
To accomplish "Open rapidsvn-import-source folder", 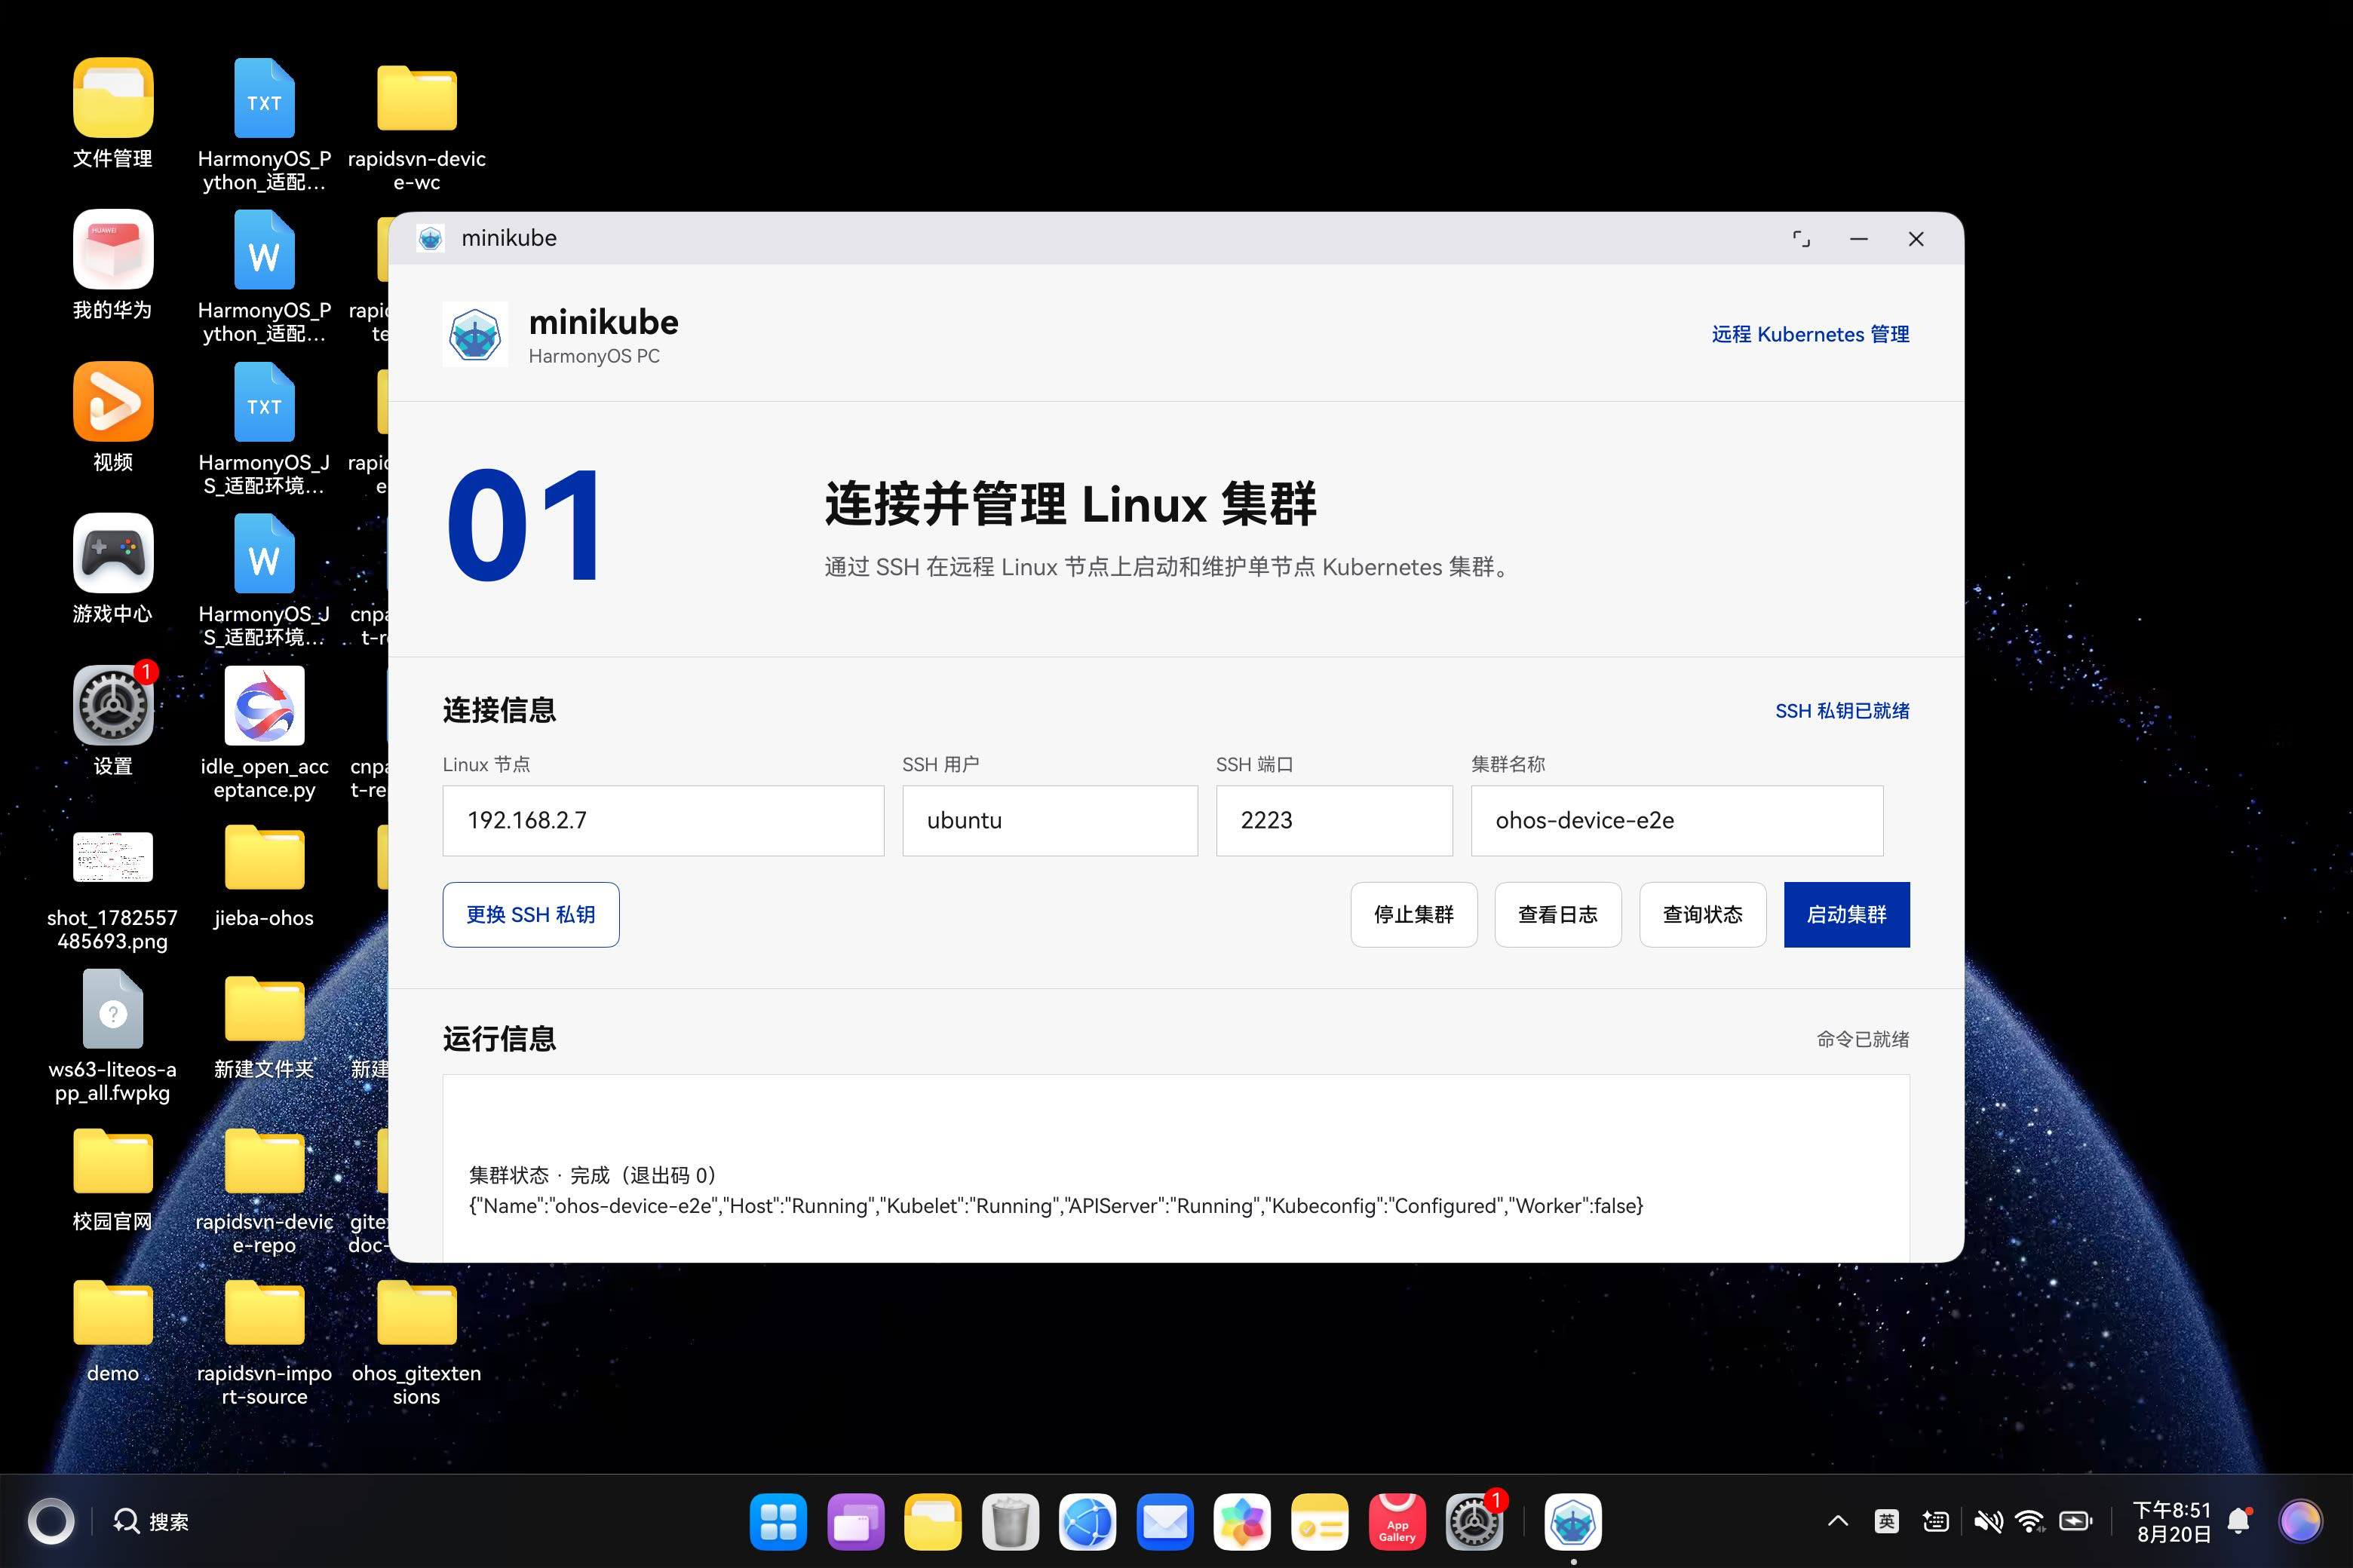I will 264,1312.
